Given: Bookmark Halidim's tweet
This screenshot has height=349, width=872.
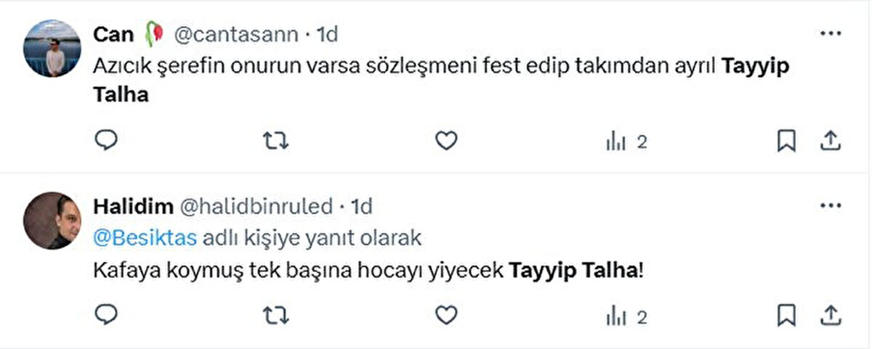Looking at the screenshot, I should (x=786, y=315).
